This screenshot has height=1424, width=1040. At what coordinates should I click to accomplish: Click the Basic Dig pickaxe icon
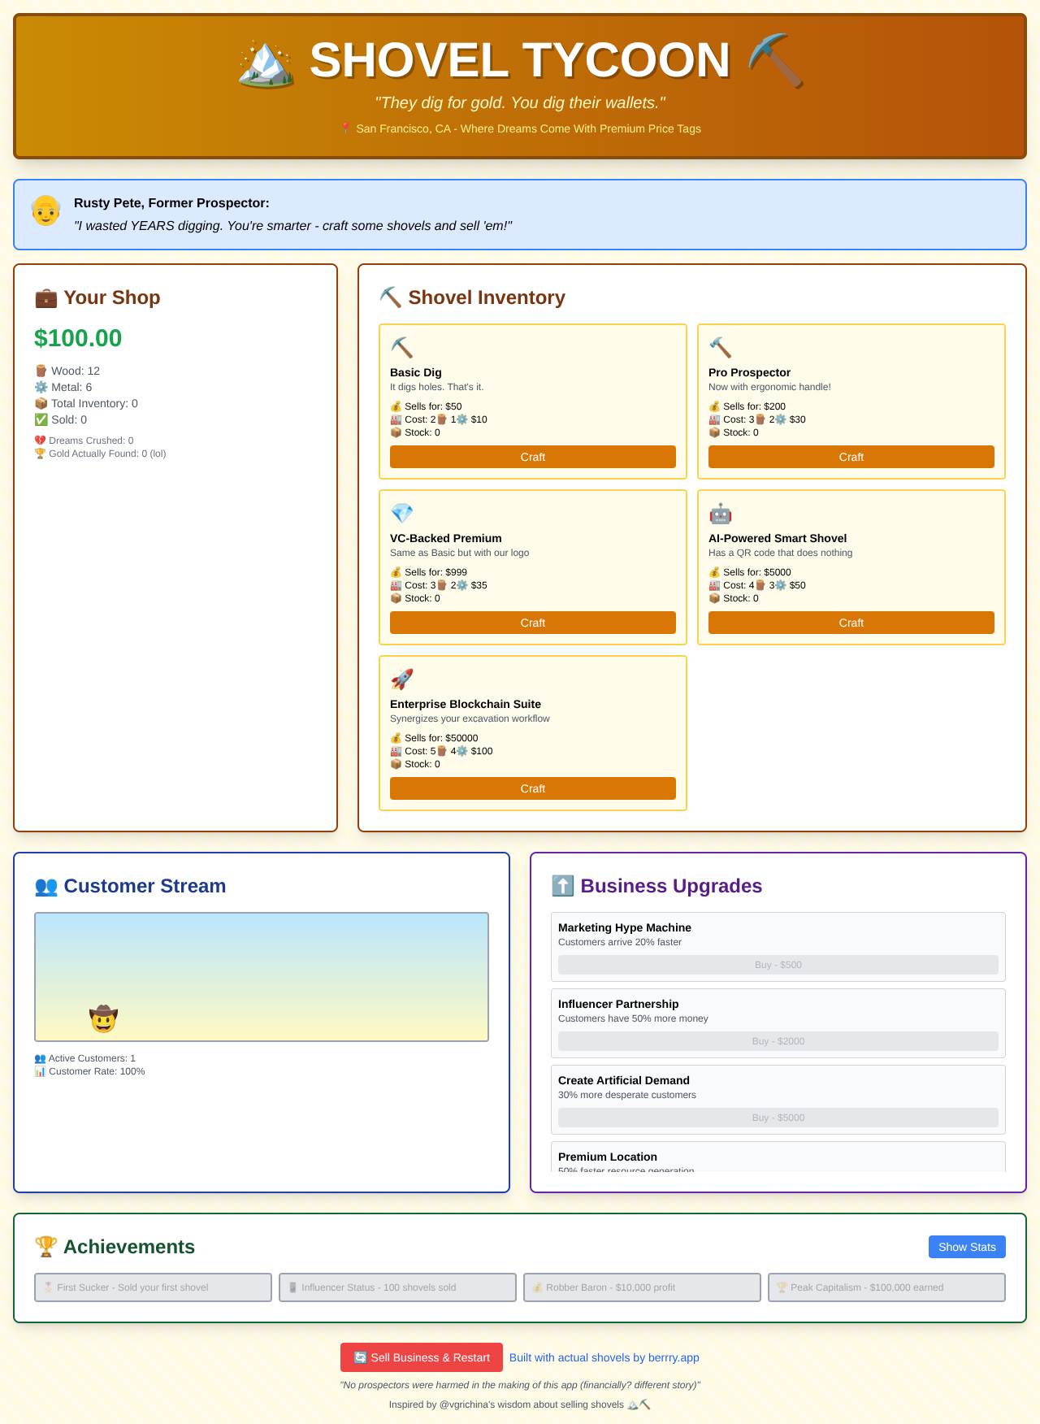point(401,348)
